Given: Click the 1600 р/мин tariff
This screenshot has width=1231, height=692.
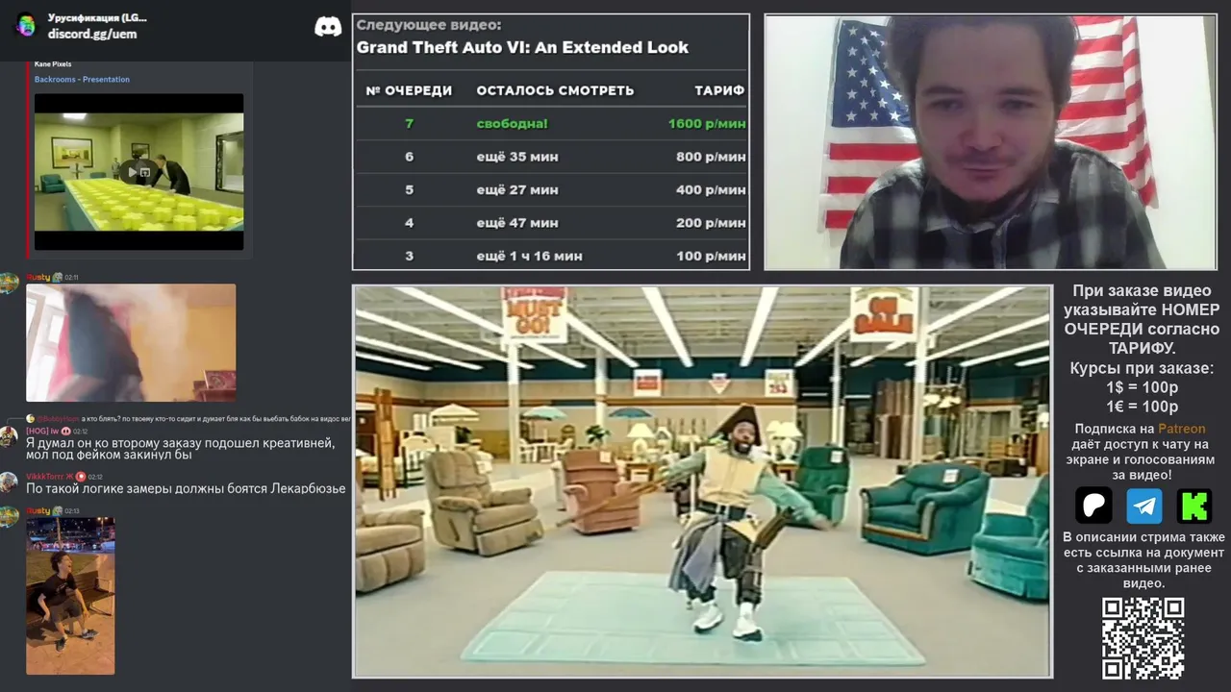Looking at the screenshot, I should [707, 124].
